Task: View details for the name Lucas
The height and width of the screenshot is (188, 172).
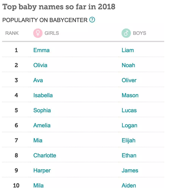Action: point(129,110)
